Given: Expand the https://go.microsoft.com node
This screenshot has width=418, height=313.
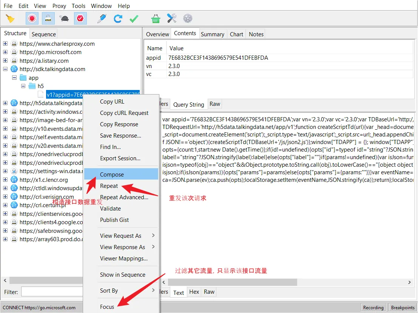Looking at the screenshot, I should (5, 52).
